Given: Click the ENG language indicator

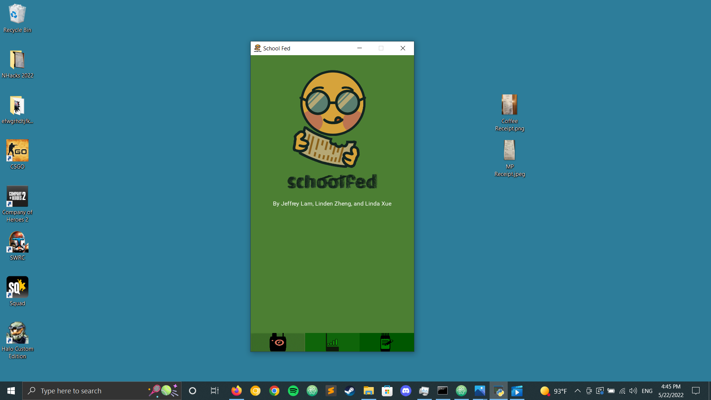Looking at the screenshot, I should click(x=647, y=391).
